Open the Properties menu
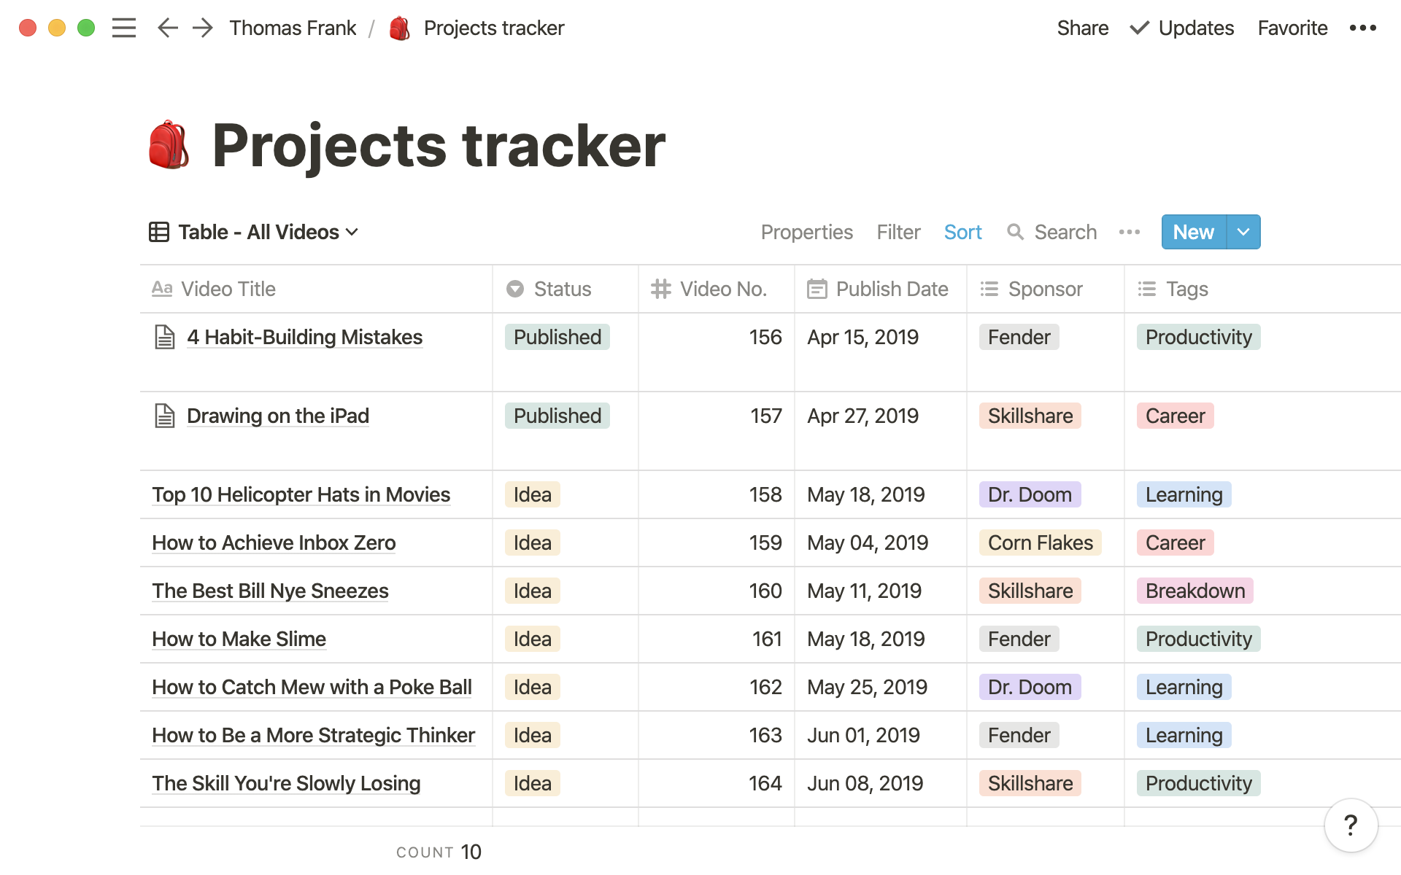The height and width of the screenshot is (875, 1401). (806, 232)
